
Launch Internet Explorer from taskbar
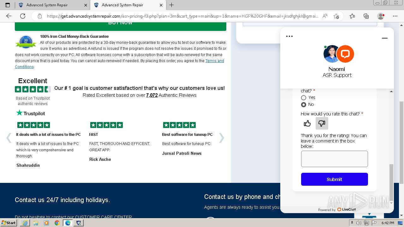[25, 223]
